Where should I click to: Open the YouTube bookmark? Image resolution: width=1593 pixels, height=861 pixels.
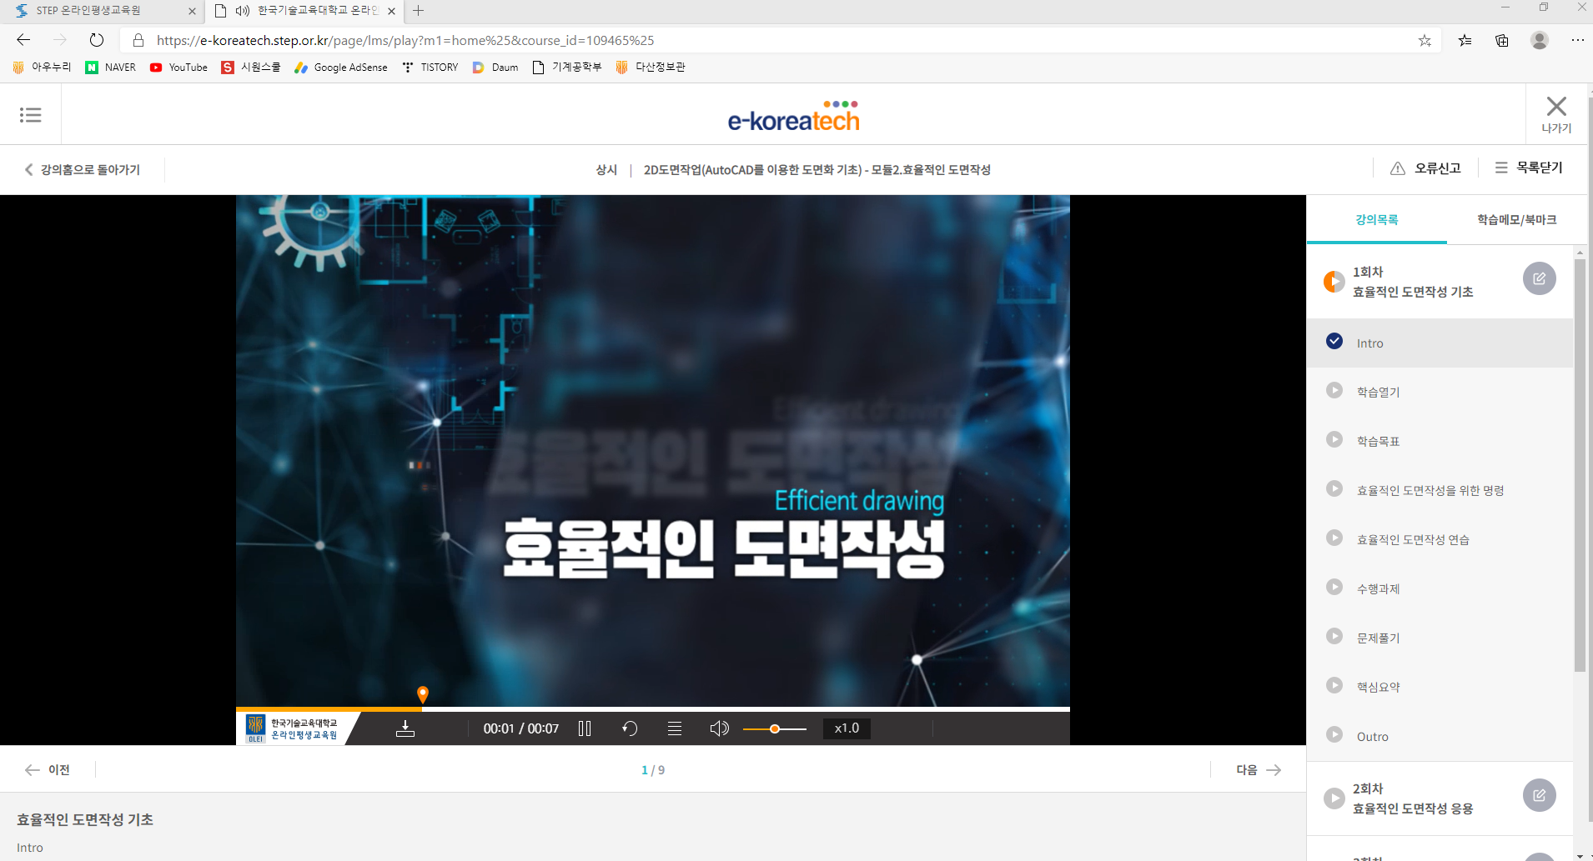tap(178, 68)
